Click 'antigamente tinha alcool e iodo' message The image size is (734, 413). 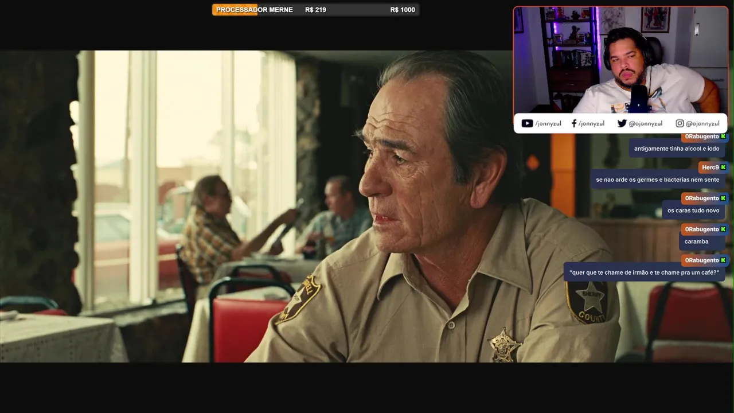[x=677, y=149]
